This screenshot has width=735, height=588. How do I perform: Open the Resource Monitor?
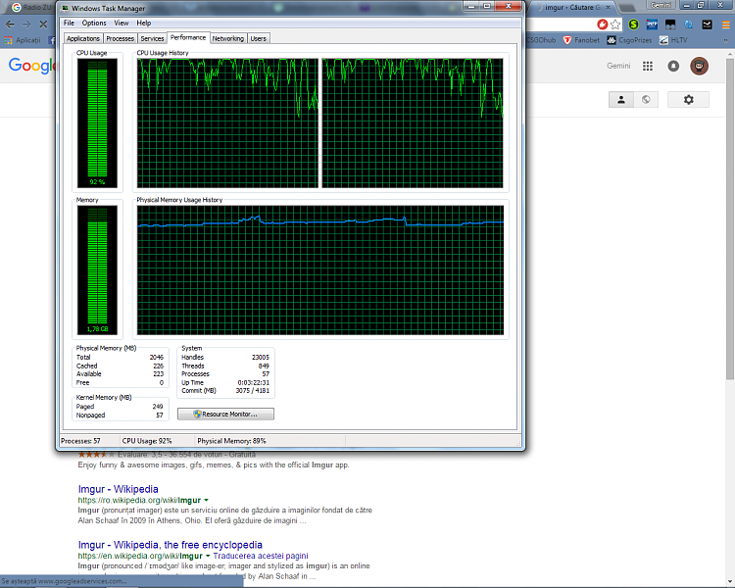[x=225, y=414]
